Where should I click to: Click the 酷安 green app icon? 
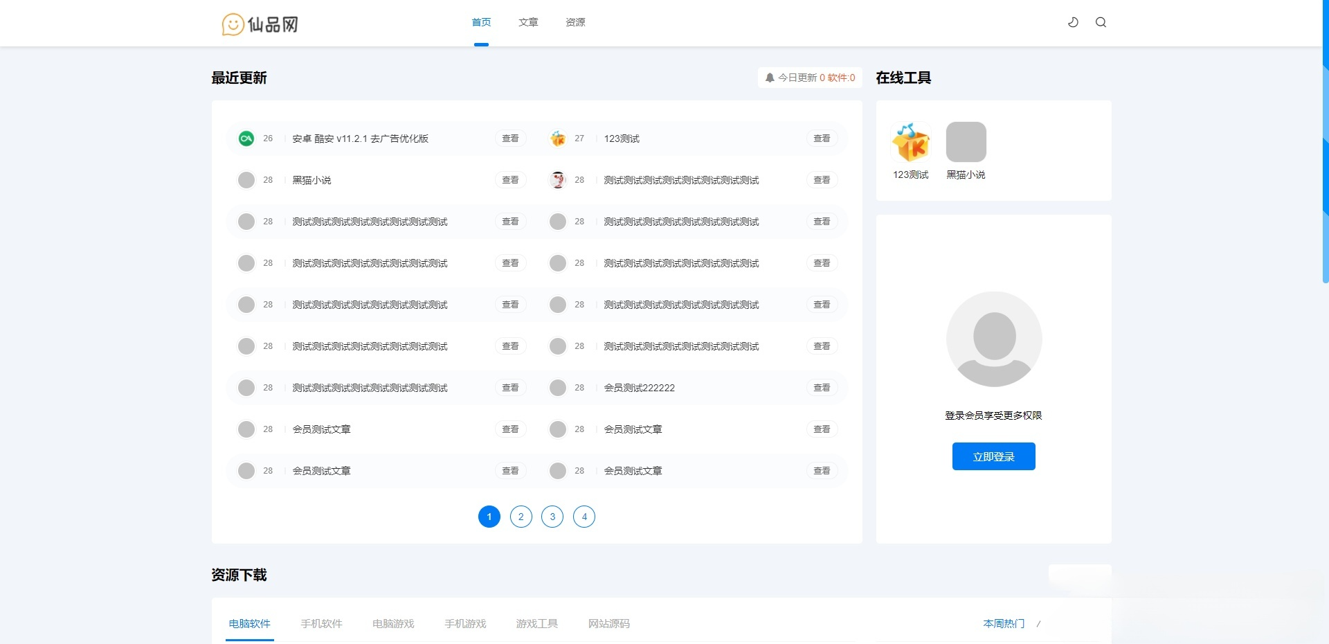246,138
